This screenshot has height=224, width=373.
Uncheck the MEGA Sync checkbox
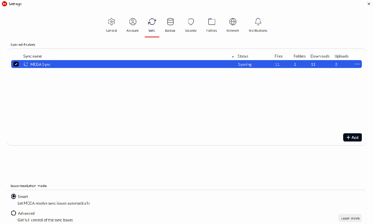(x=16, y=64)
